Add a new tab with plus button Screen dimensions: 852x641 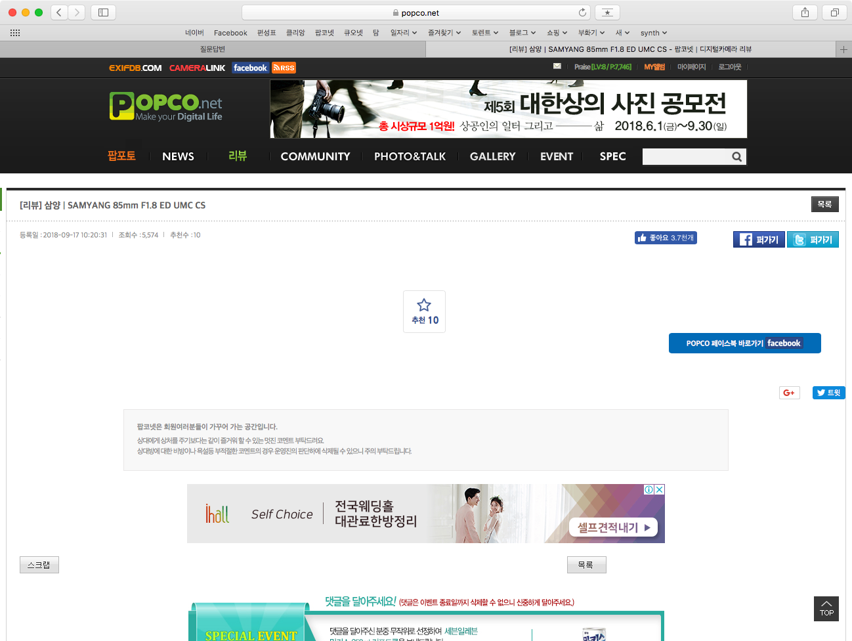coord(843,49)
